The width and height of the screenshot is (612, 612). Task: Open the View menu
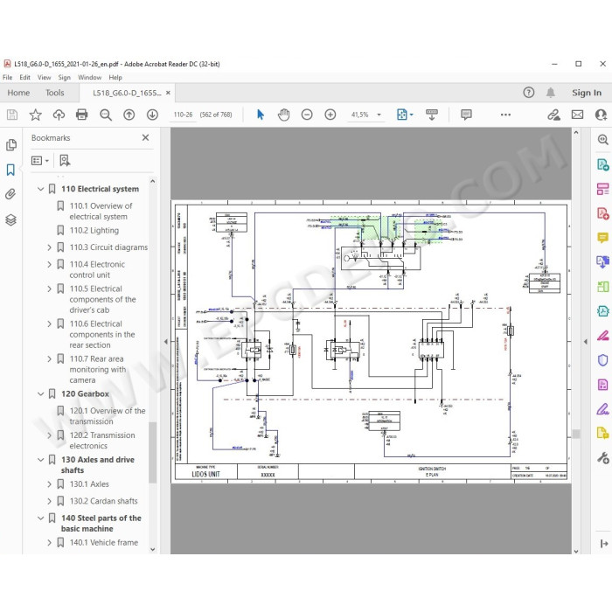pos(44,77)
